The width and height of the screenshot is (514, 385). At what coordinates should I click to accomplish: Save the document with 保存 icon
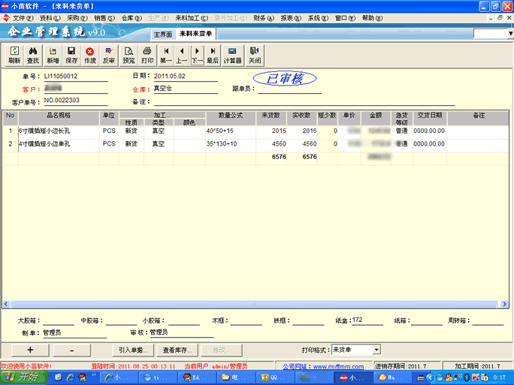click(x=71, y=56)
